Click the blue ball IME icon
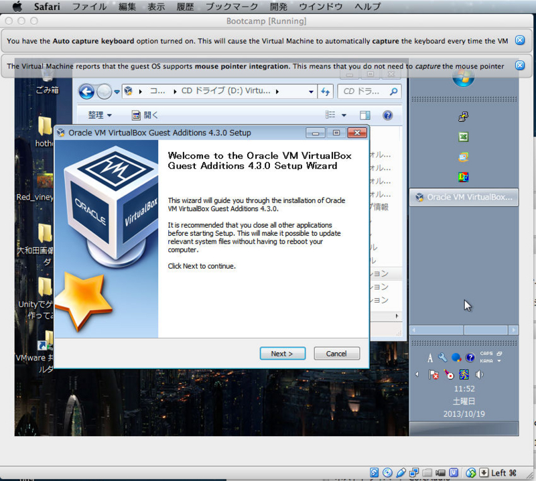The height and width of the screenshot is (481, 536). 456,358
